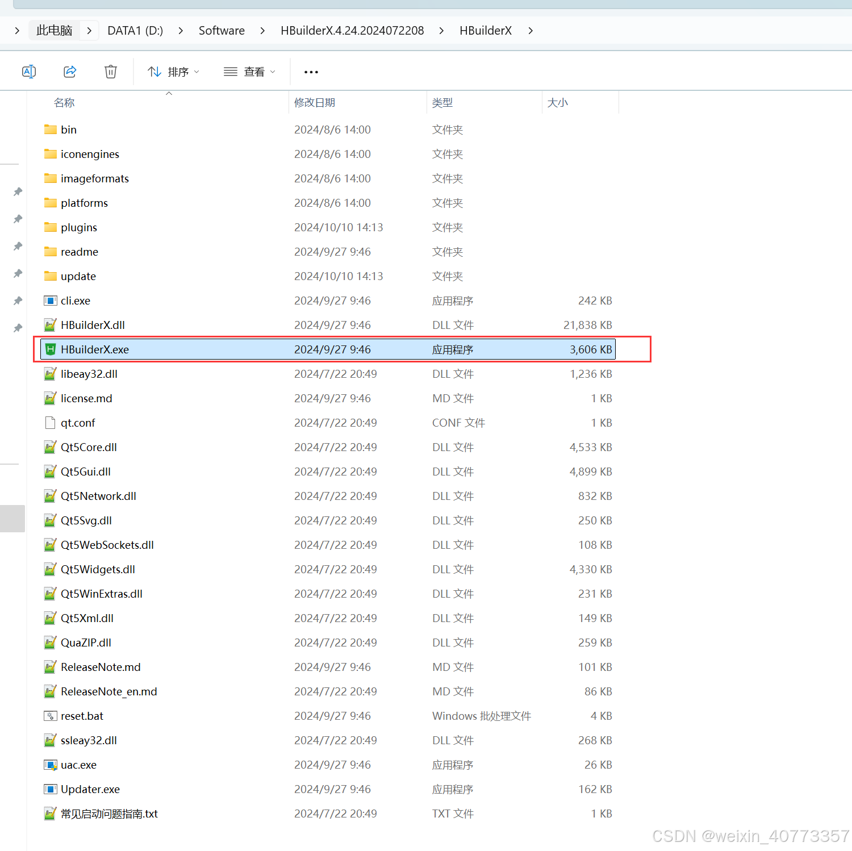The height and width of the screenshot is (851, 852).
Task: Select the plugins folder icon
Action: 51,227
